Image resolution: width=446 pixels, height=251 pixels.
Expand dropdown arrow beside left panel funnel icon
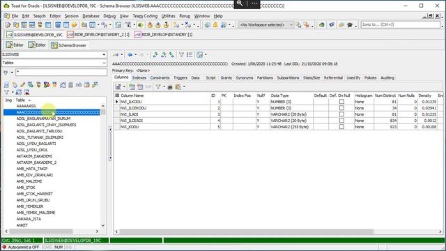coord(13,93)
